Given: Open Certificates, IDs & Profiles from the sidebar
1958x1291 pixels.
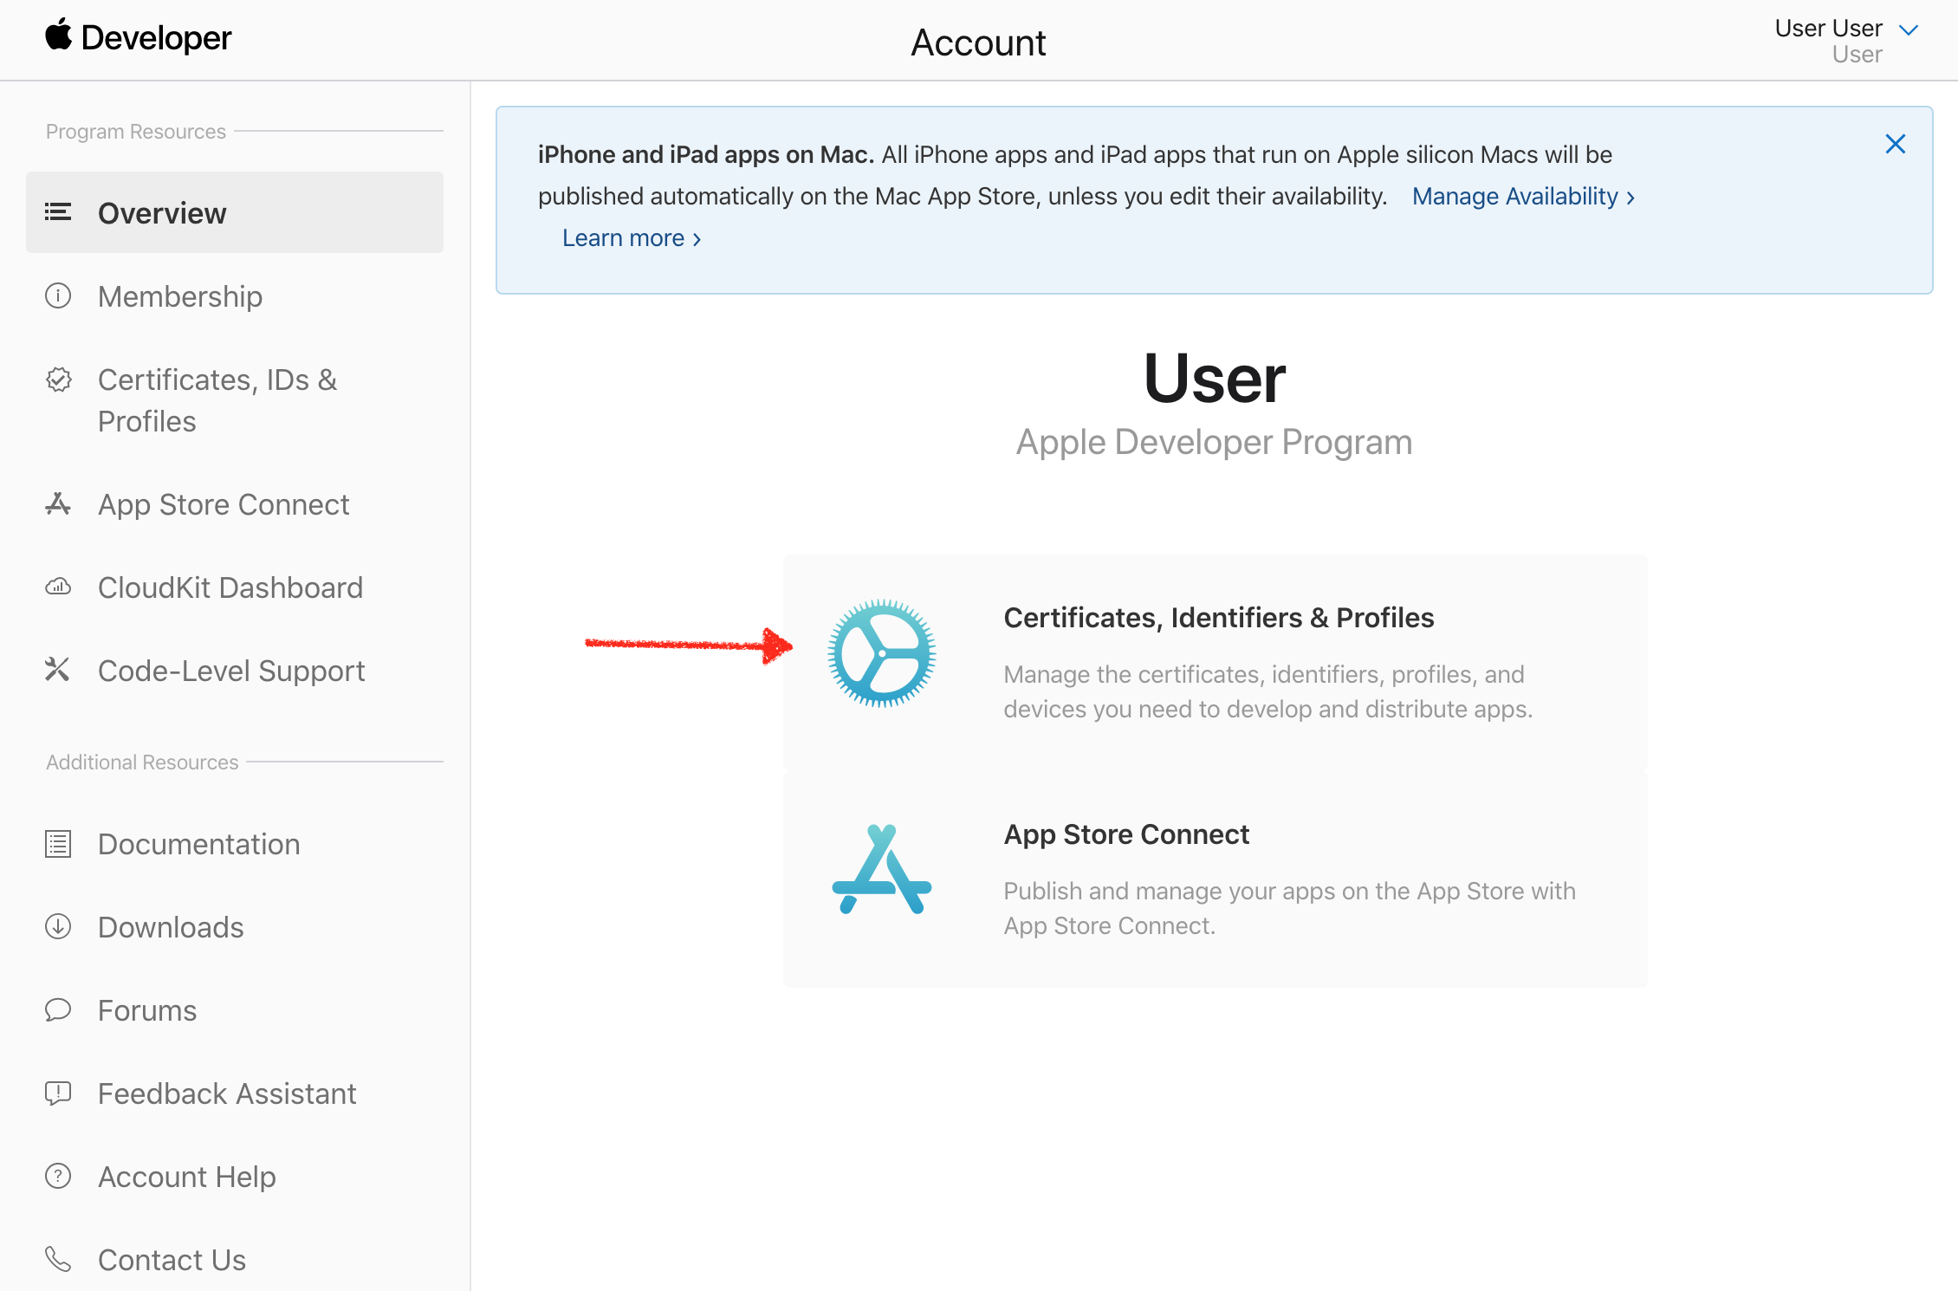Looking at the screenshot, I should pos(217,400).
